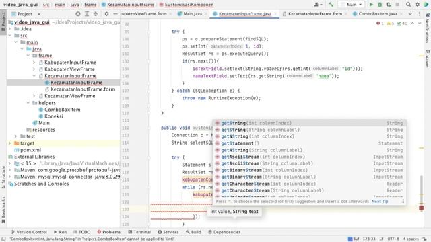The height and width of the screenshot is (242, 431).
Task: Toggle Project tool window stripe button
Action: [3, 22]
